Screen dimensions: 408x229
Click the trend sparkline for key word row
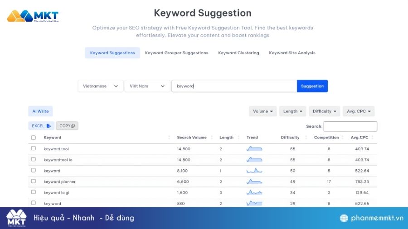(x=254, y=203)
